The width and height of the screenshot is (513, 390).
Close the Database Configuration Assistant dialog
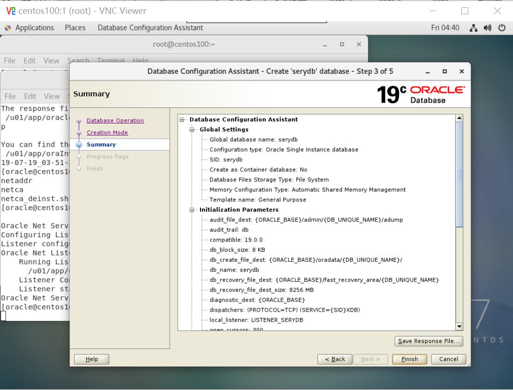(x=462, y=71)
